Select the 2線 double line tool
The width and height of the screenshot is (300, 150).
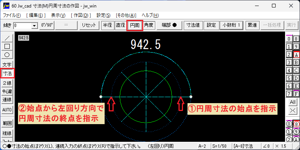coord(7,83)
